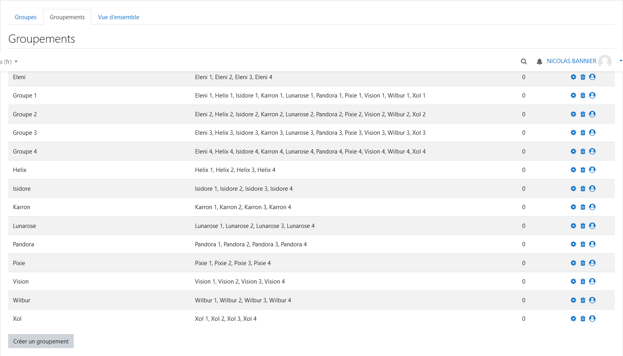The width and height of the screenshot is (623, 356).
Task: Click the user avatar picture
Action: point(605,61)
